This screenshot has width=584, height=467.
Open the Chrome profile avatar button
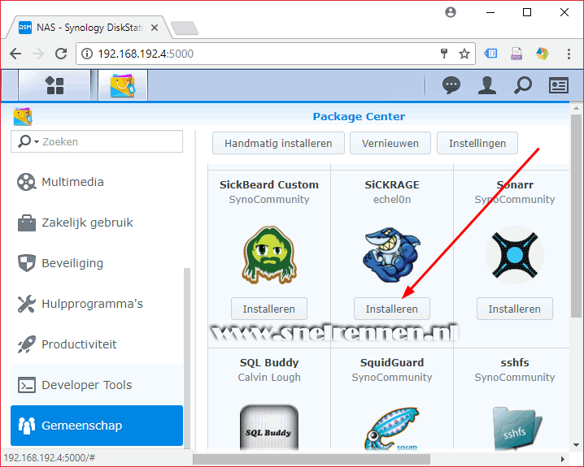(451, 12)
